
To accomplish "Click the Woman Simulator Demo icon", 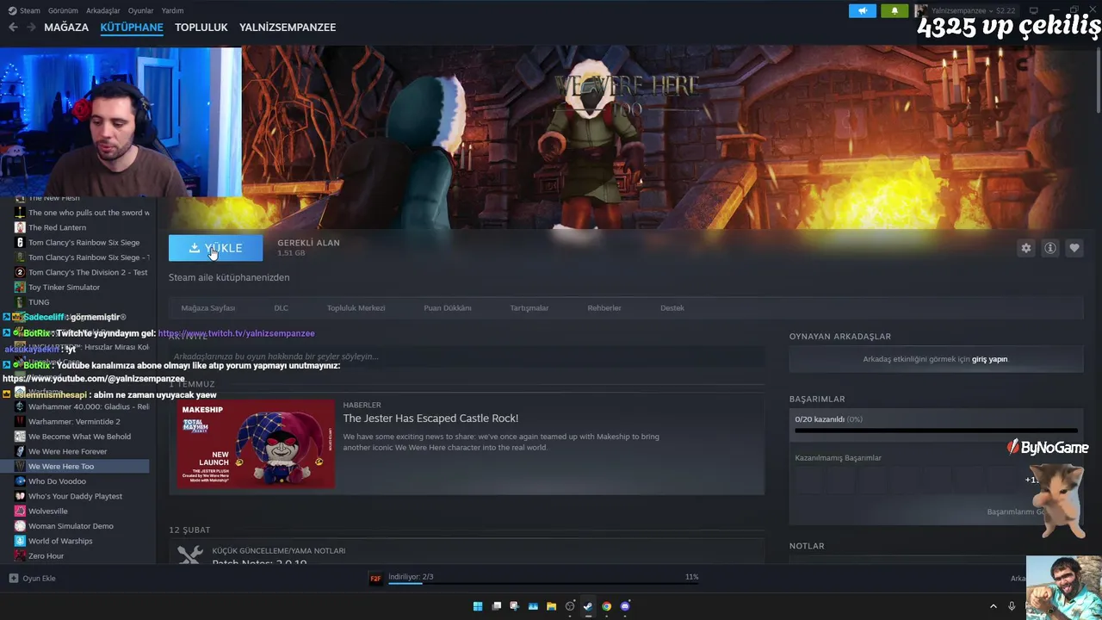I will (20, 526).
